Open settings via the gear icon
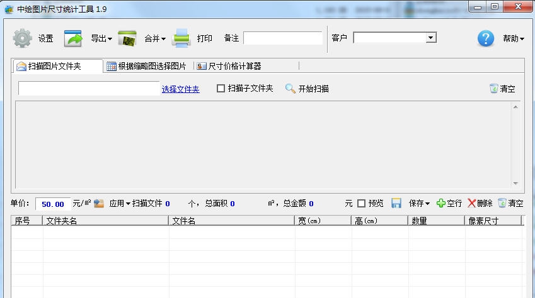This screenshot has height=298, width=535. tap(23, 38)
